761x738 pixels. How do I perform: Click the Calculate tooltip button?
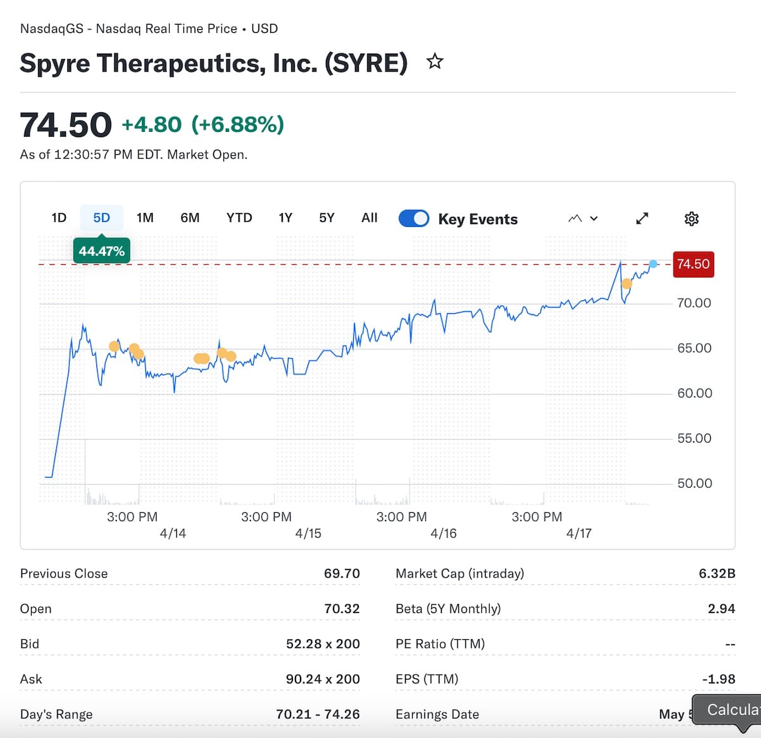[x=727, y=710]
